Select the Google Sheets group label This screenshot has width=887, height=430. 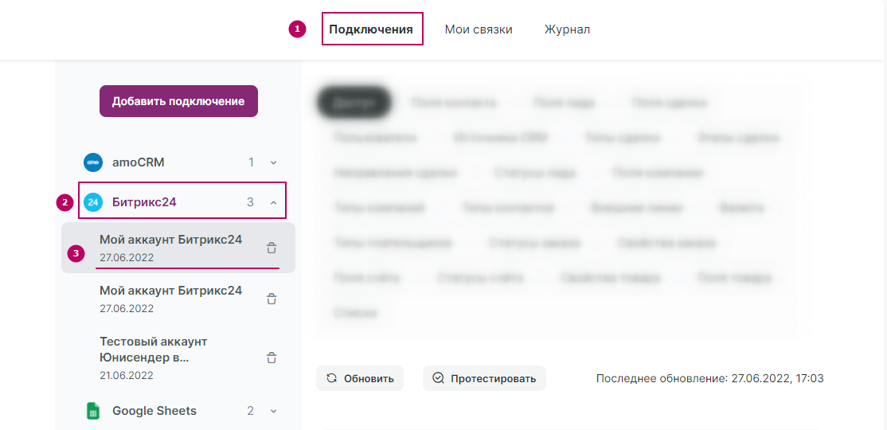tap(154, 411)
